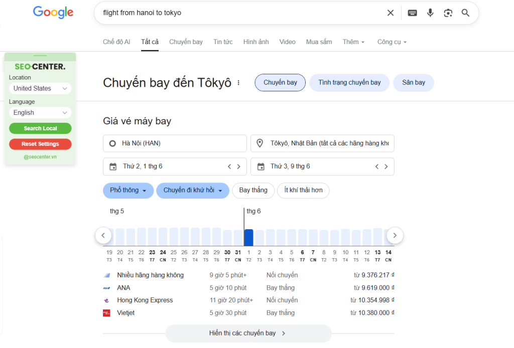Select the Tình trạng chuyến bay option
Image resolution: width=514 pixels, height=348 pixels.
click(x=349, y=82)
